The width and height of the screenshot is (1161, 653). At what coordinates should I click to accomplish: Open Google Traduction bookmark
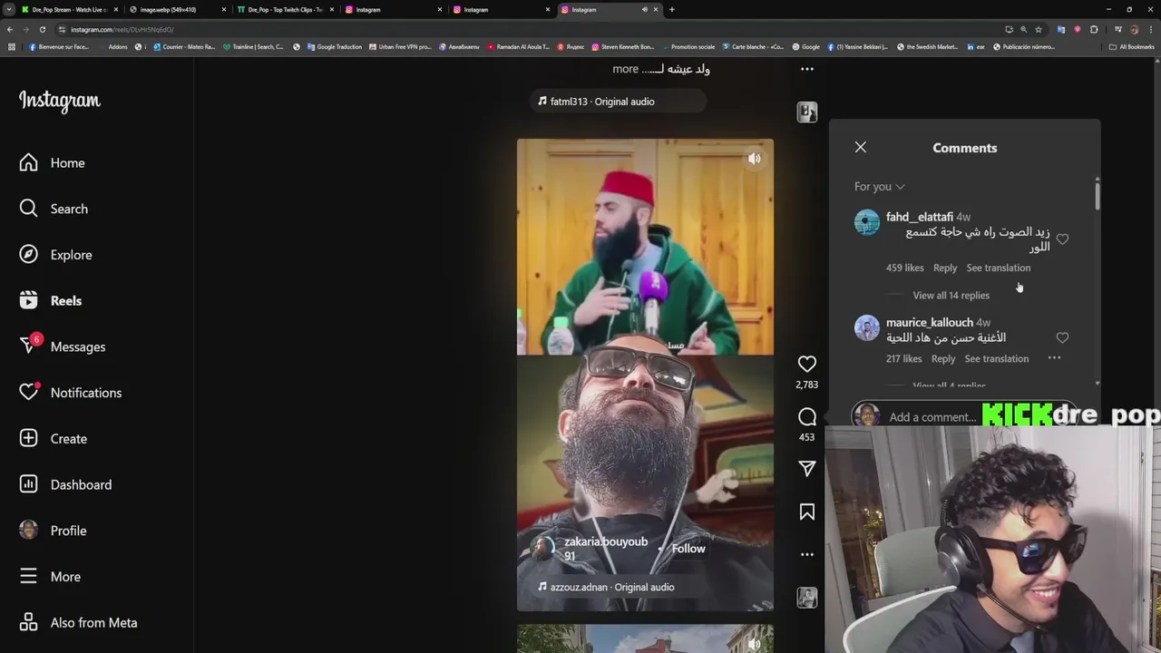coord(335,47)
